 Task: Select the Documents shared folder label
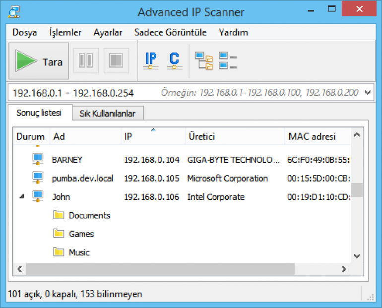pyautogui.click(x=89, y=215)
